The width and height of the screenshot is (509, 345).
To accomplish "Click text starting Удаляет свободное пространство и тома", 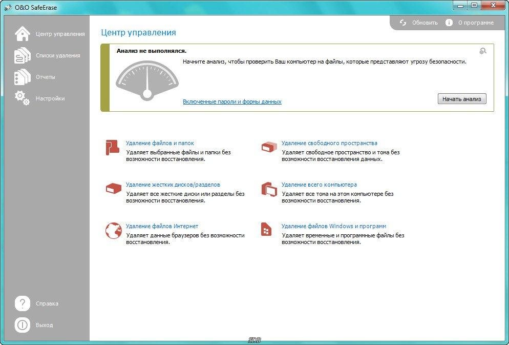I will click(x=341, y=156).
